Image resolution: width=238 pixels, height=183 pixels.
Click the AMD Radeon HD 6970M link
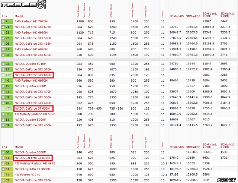[31, 49]
